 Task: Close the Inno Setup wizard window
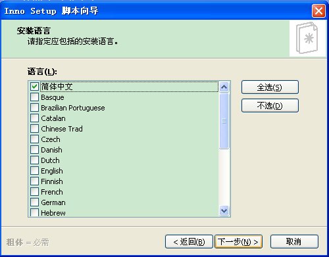318,11
